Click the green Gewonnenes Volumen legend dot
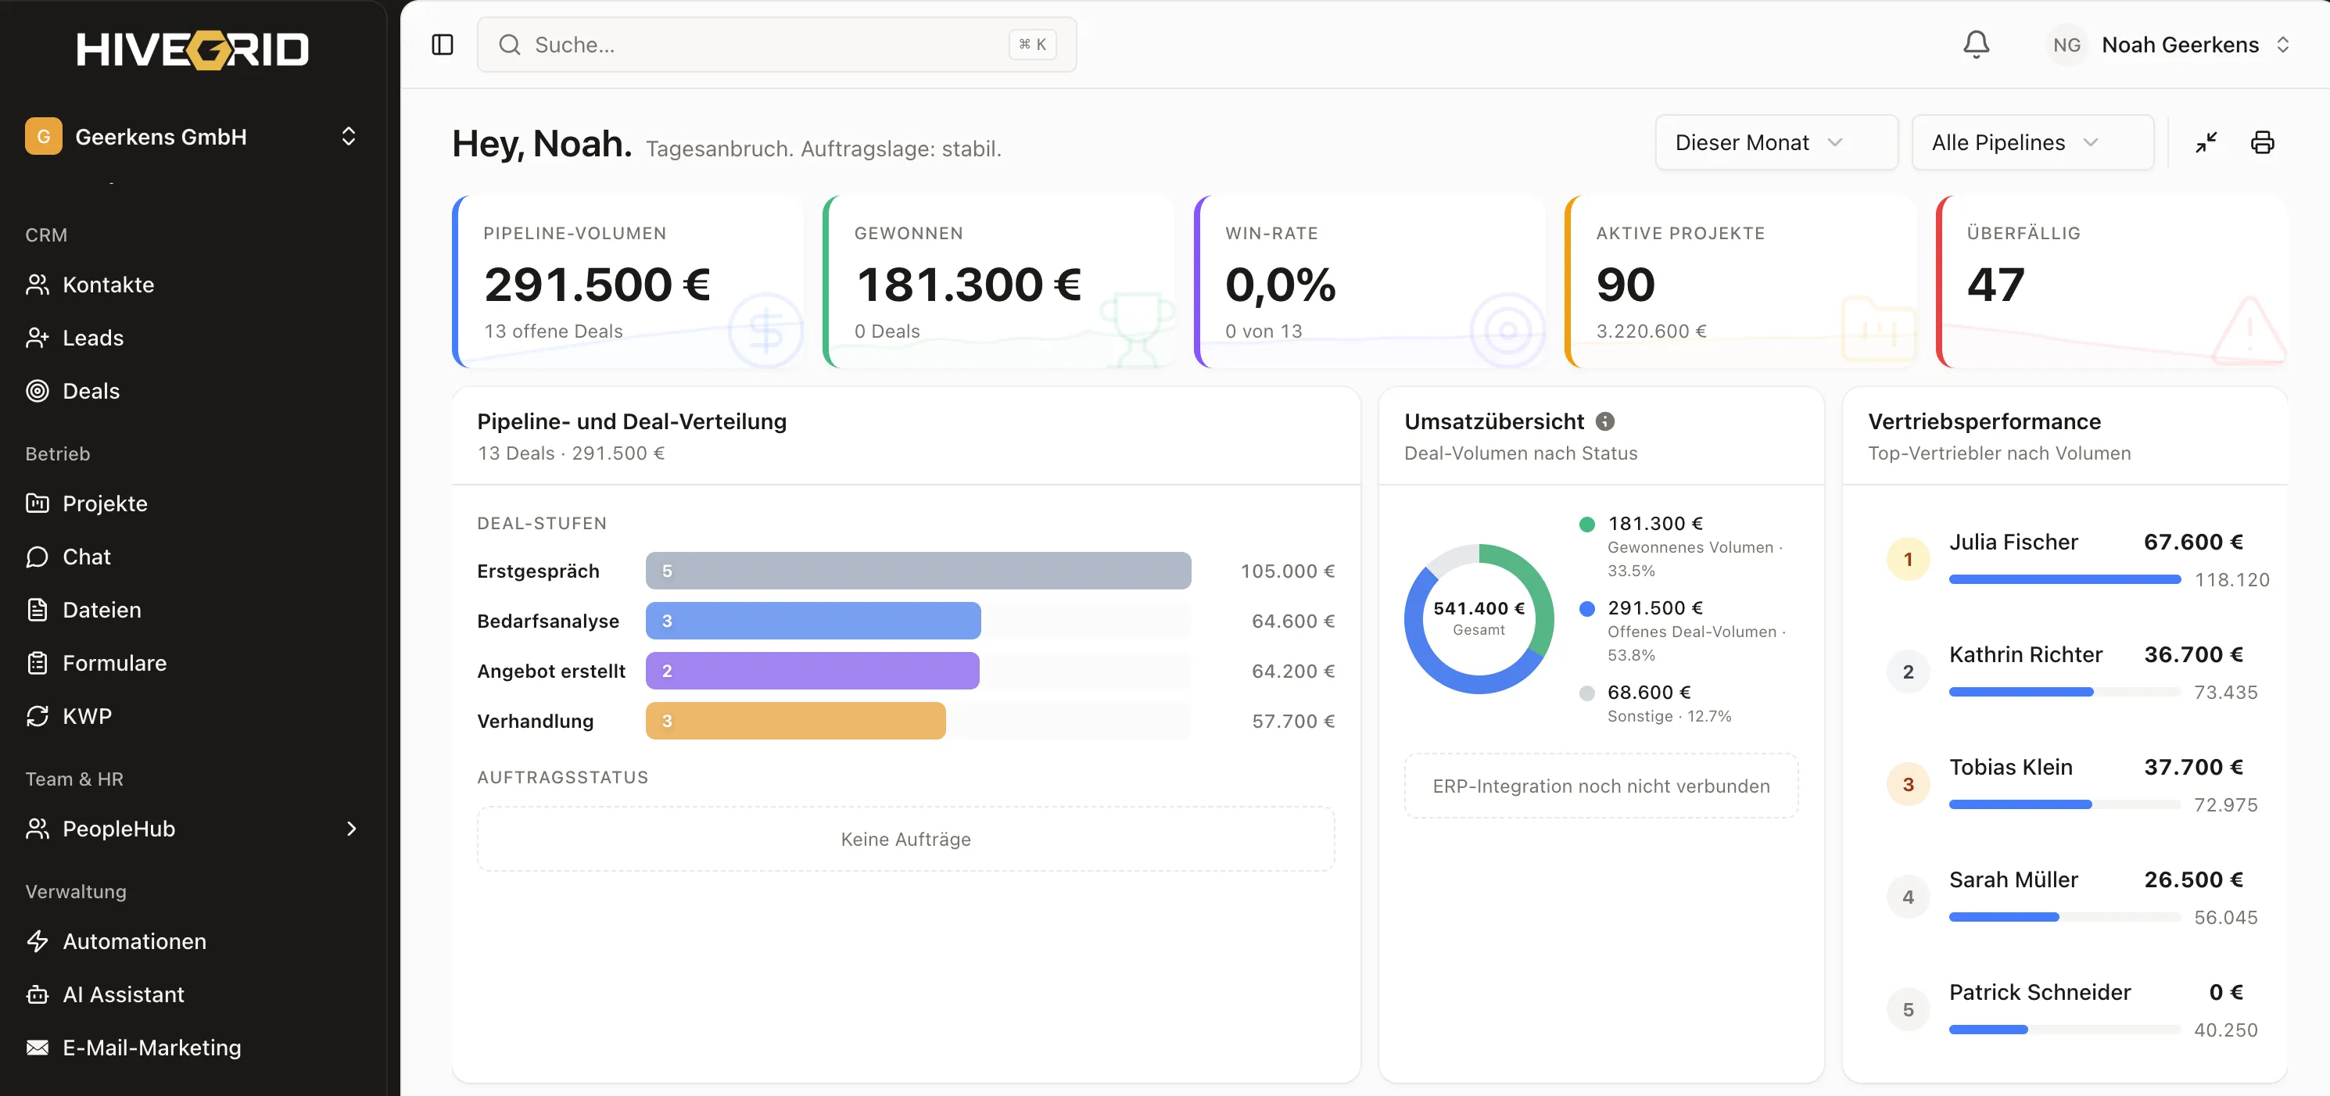This screenshot has width=2330, height=1096. 1586,525
